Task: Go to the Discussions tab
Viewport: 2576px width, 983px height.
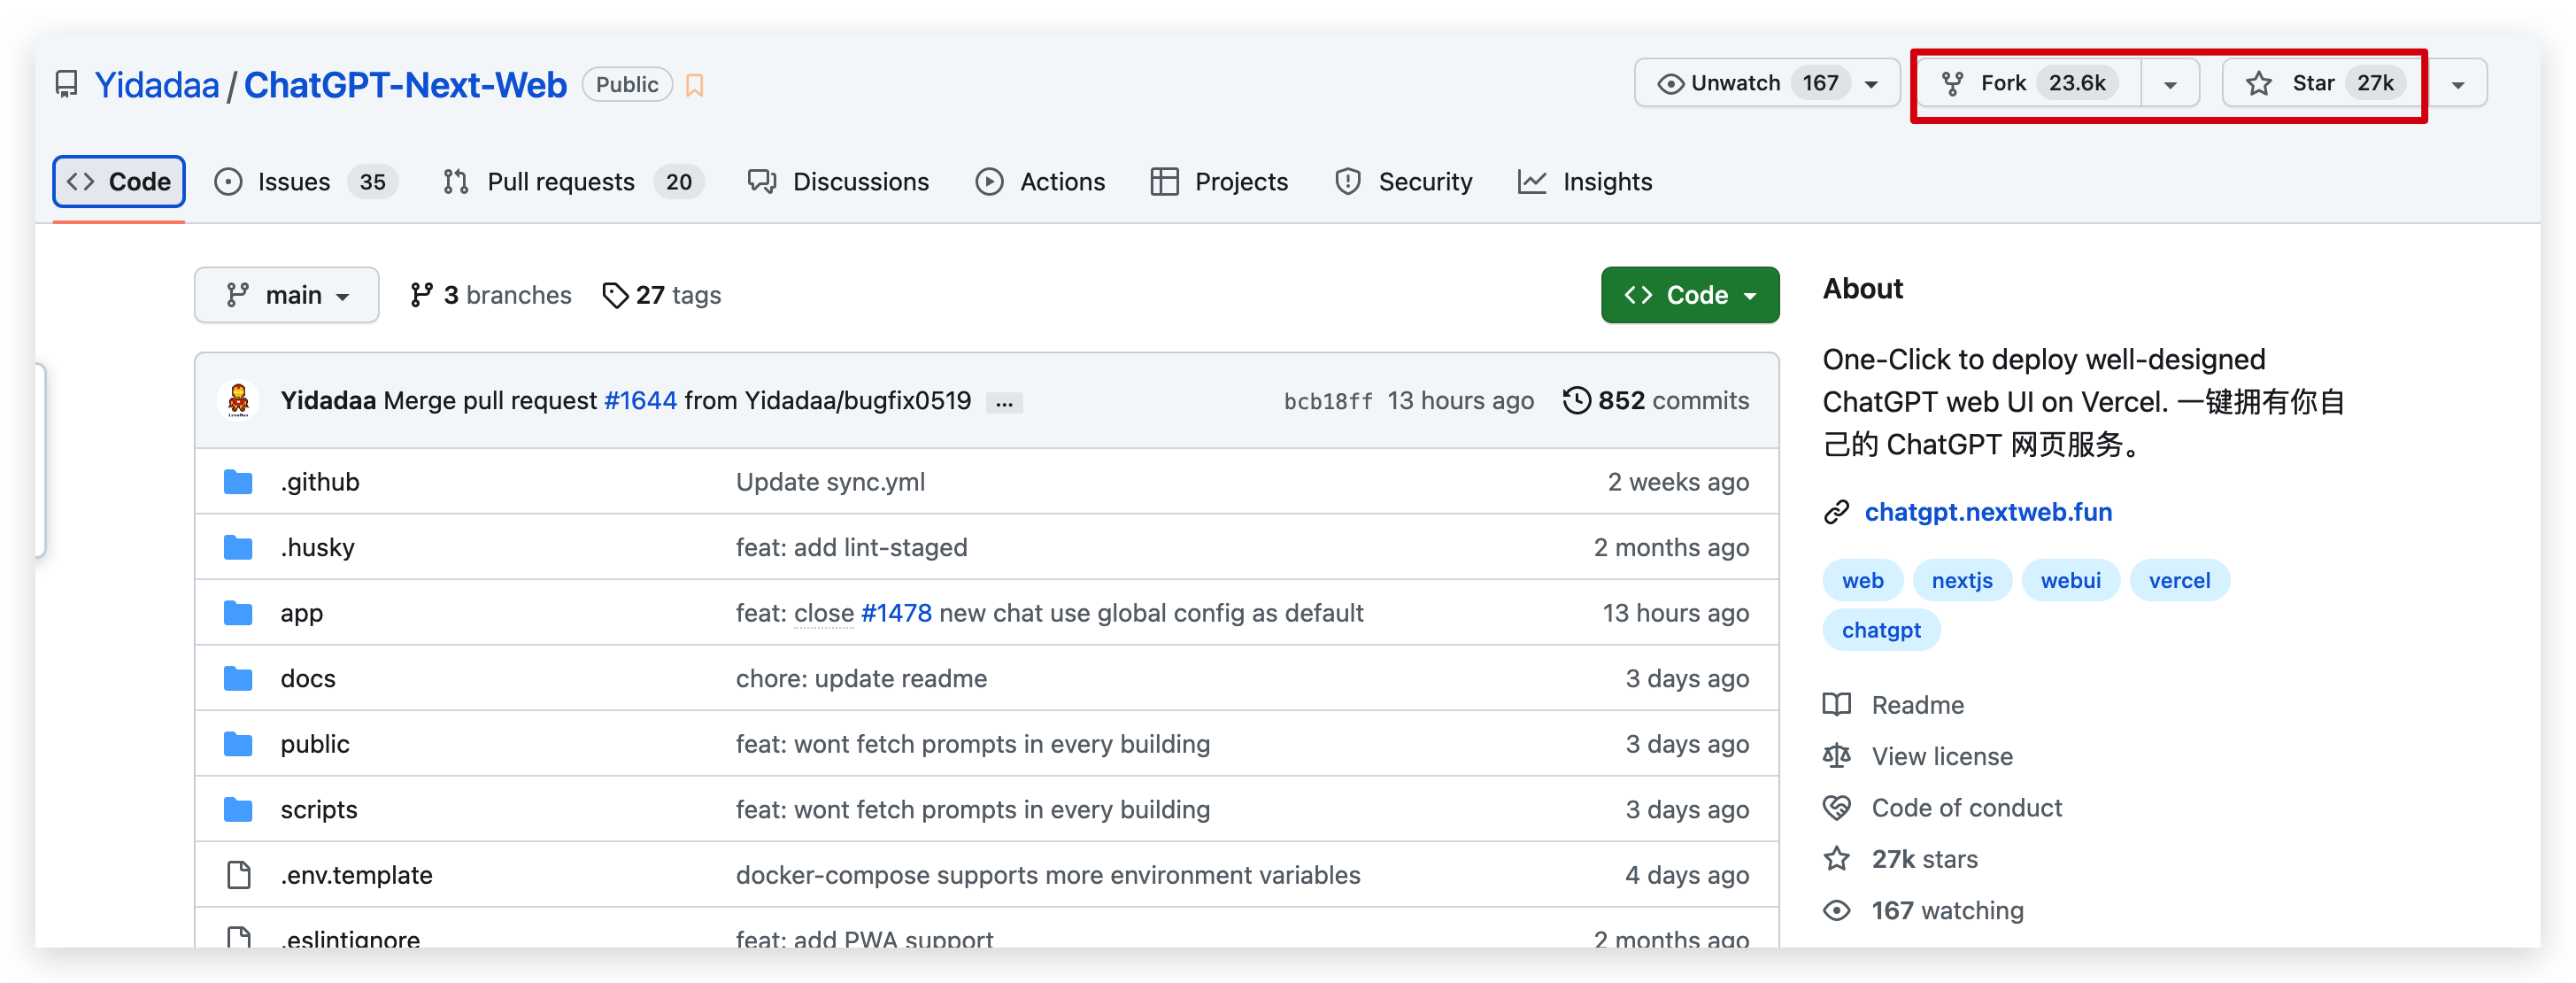Action: coord(839,182)
